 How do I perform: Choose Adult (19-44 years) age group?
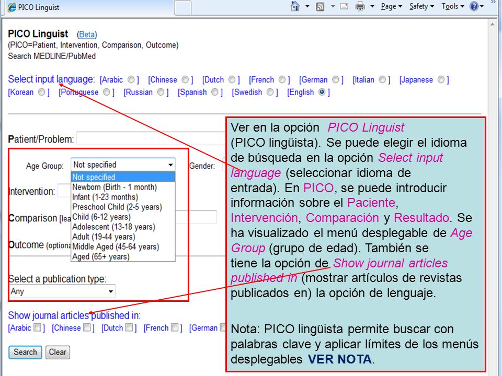click(123, 237)
